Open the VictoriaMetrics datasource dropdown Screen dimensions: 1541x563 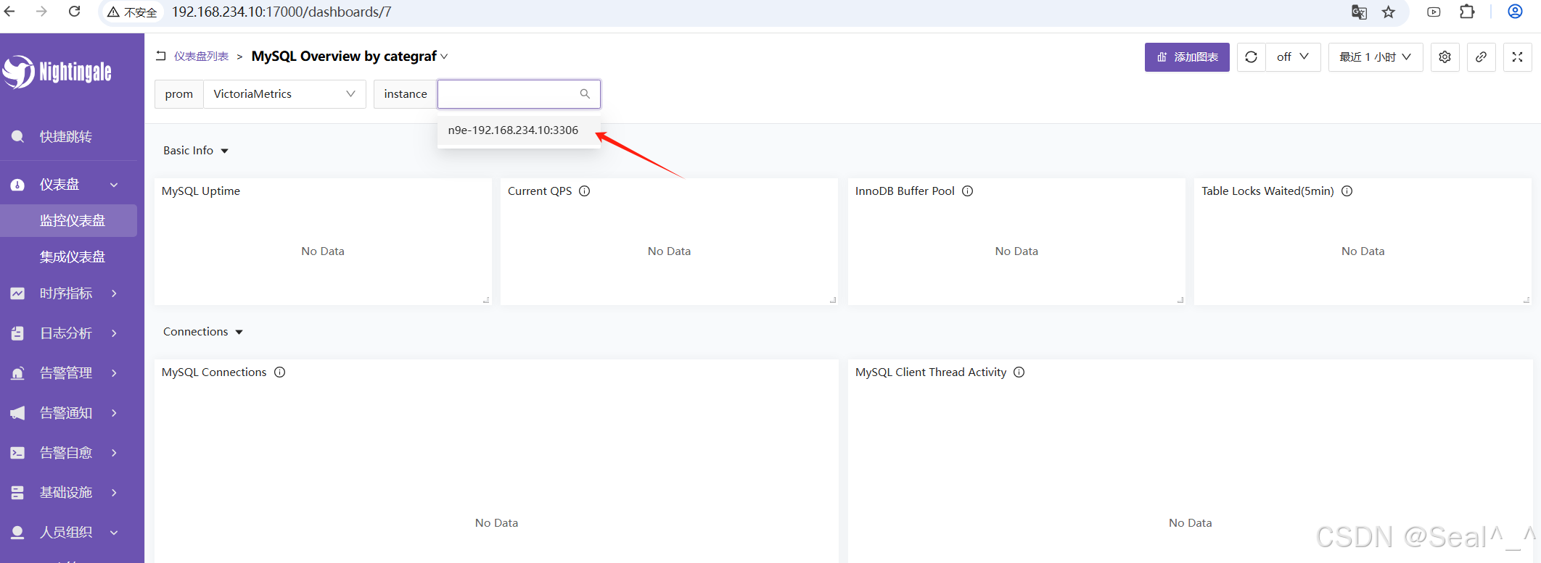coord(284,94)
